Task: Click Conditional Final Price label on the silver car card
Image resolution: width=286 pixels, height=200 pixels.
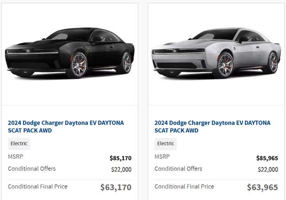Action: (x=184, y=187)
